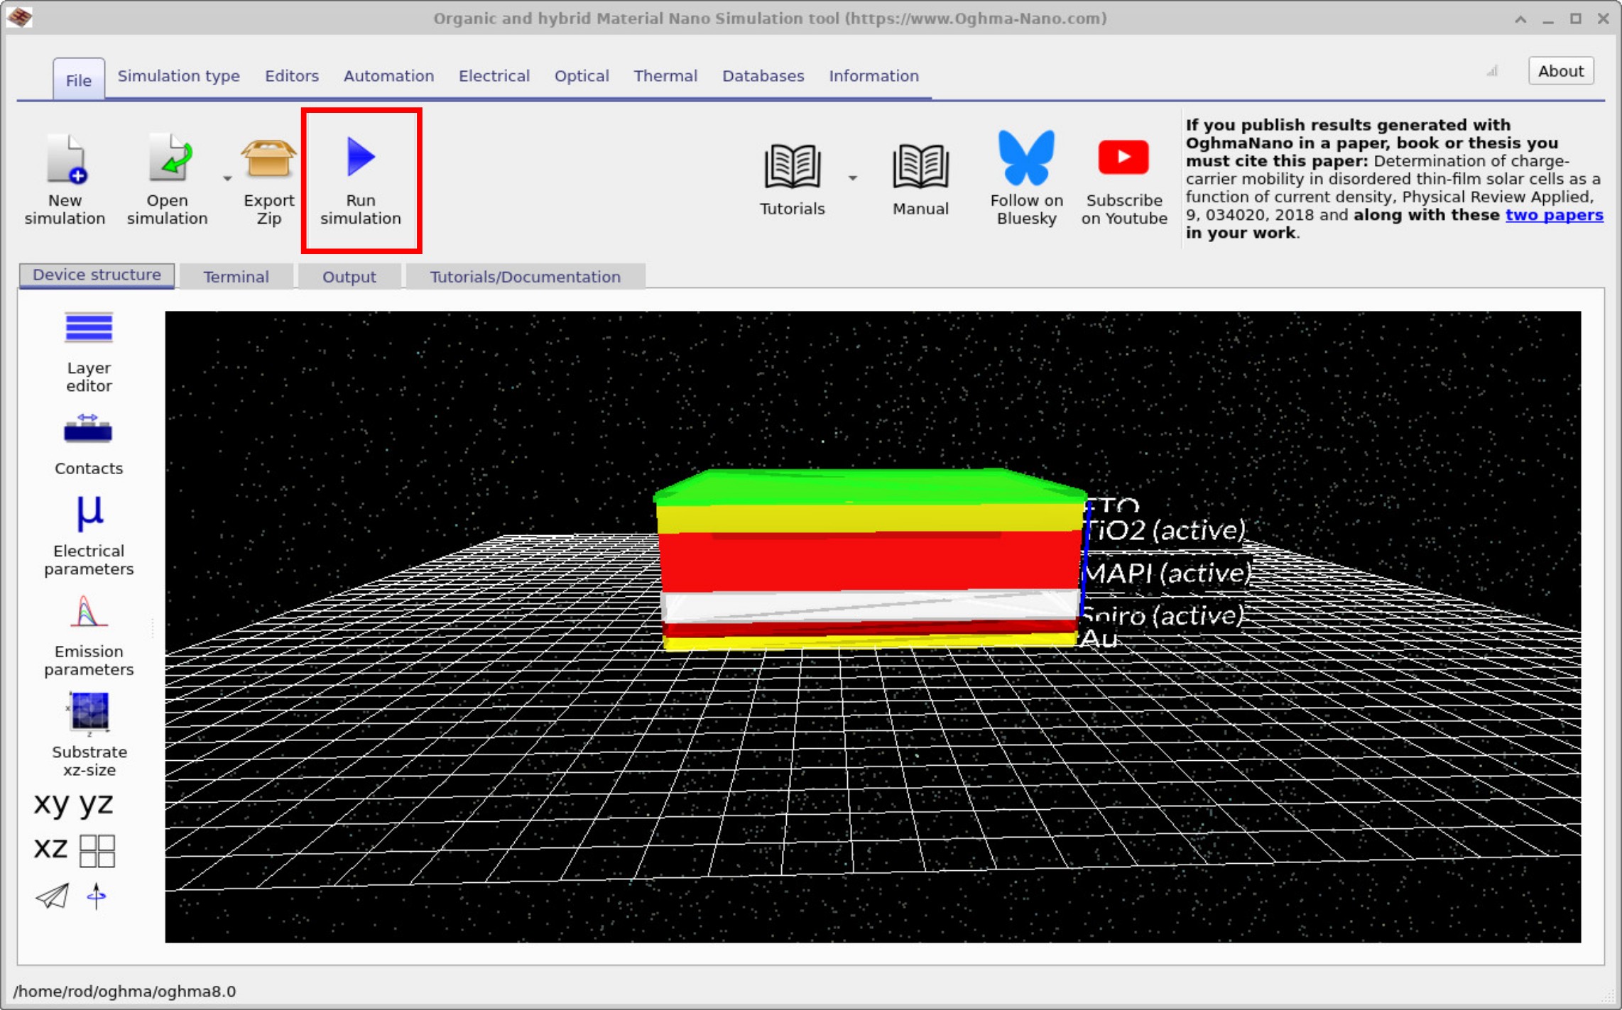This screenshot has height=1010, width=1622.
Task: Open the About dialog
Action: pyautogui.click(x=1560, y=71)
